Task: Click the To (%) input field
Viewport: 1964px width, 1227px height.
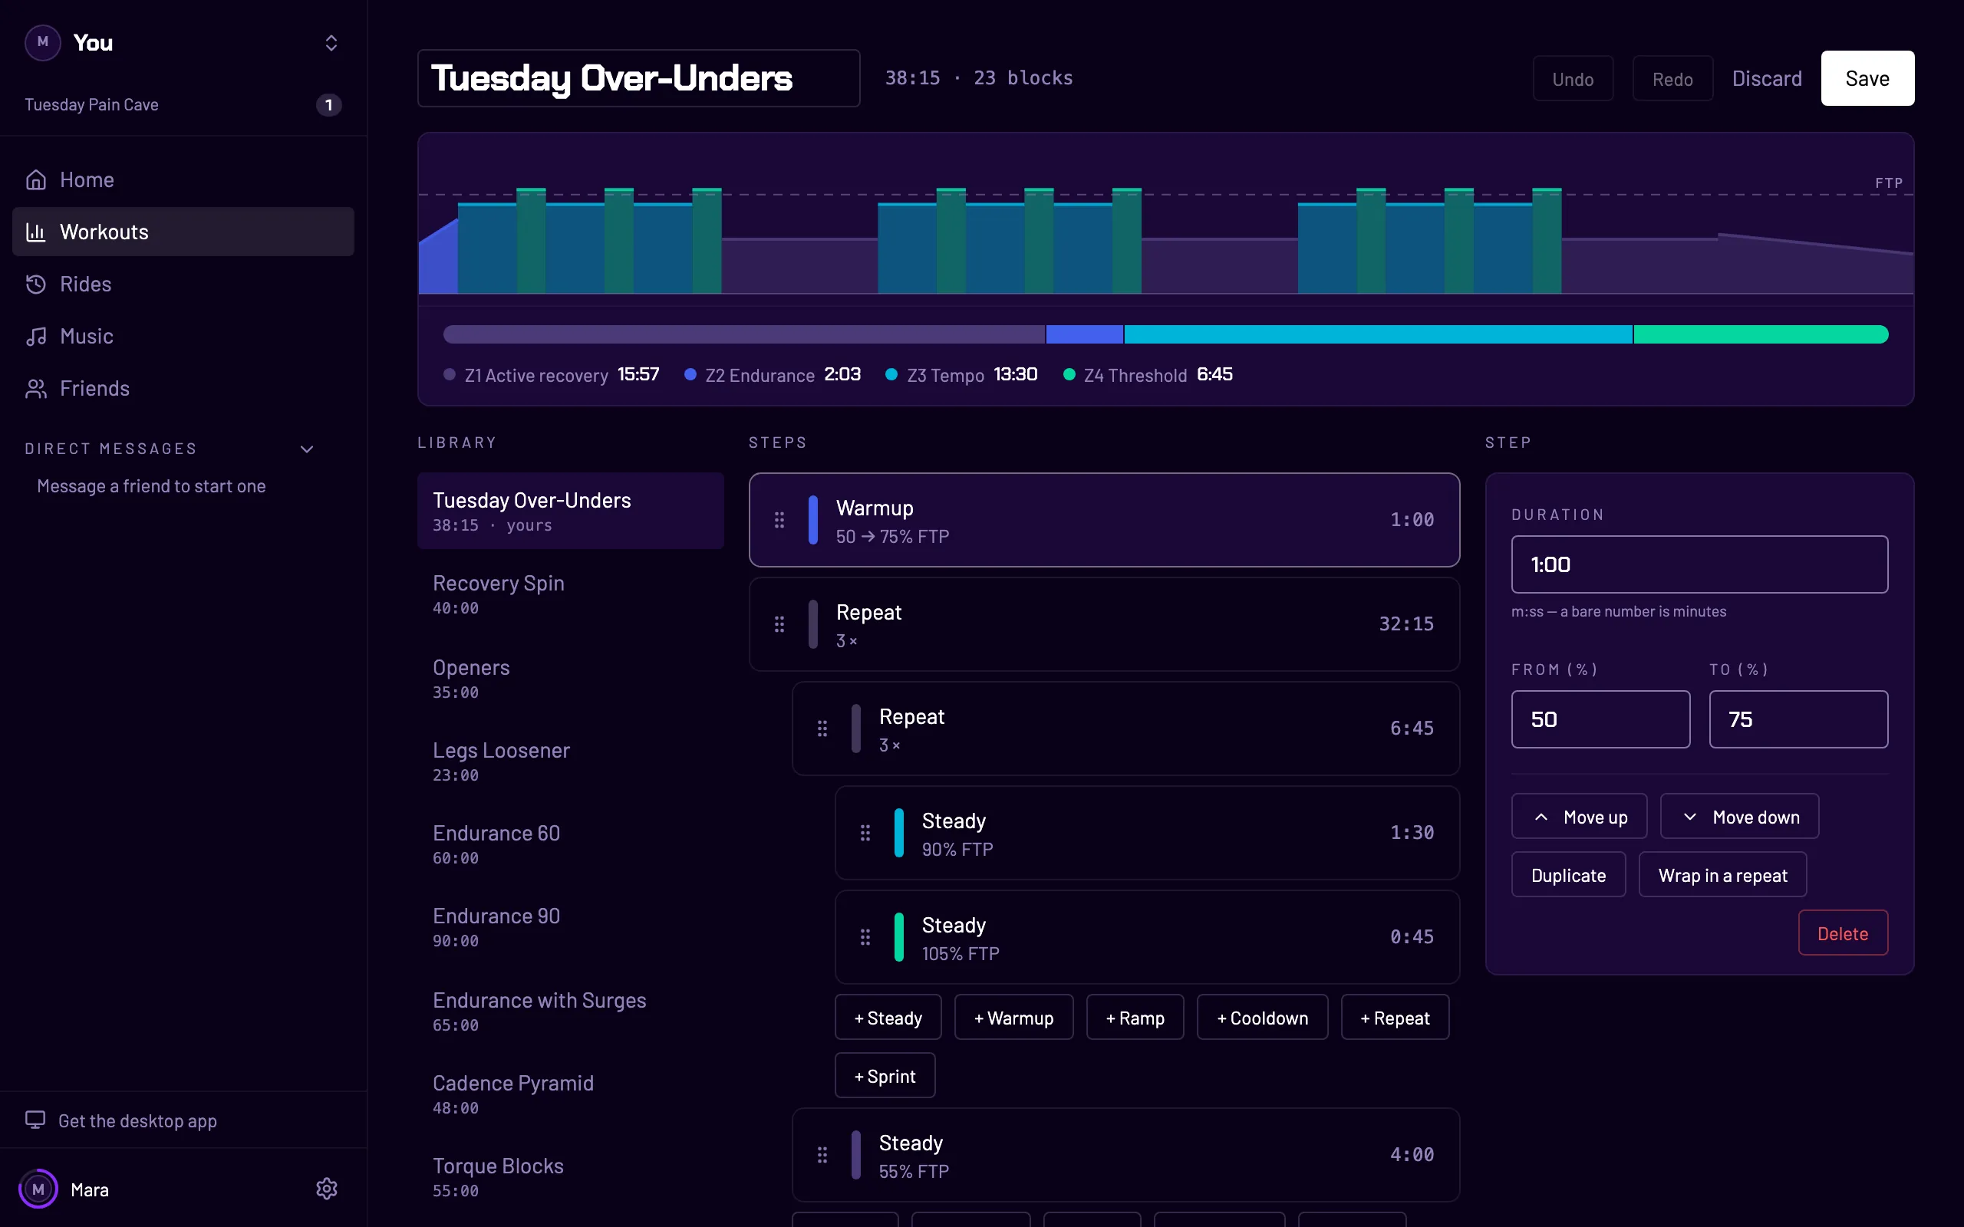Action: click(x=1798, y=719)
